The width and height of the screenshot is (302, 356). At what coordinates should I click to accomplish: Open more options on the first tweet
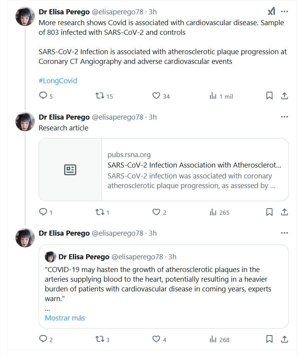(284, 11)
